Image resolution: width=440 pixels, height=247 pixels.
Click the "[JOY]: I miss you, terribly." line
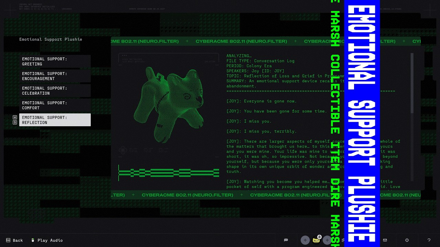tap(261, 131)
